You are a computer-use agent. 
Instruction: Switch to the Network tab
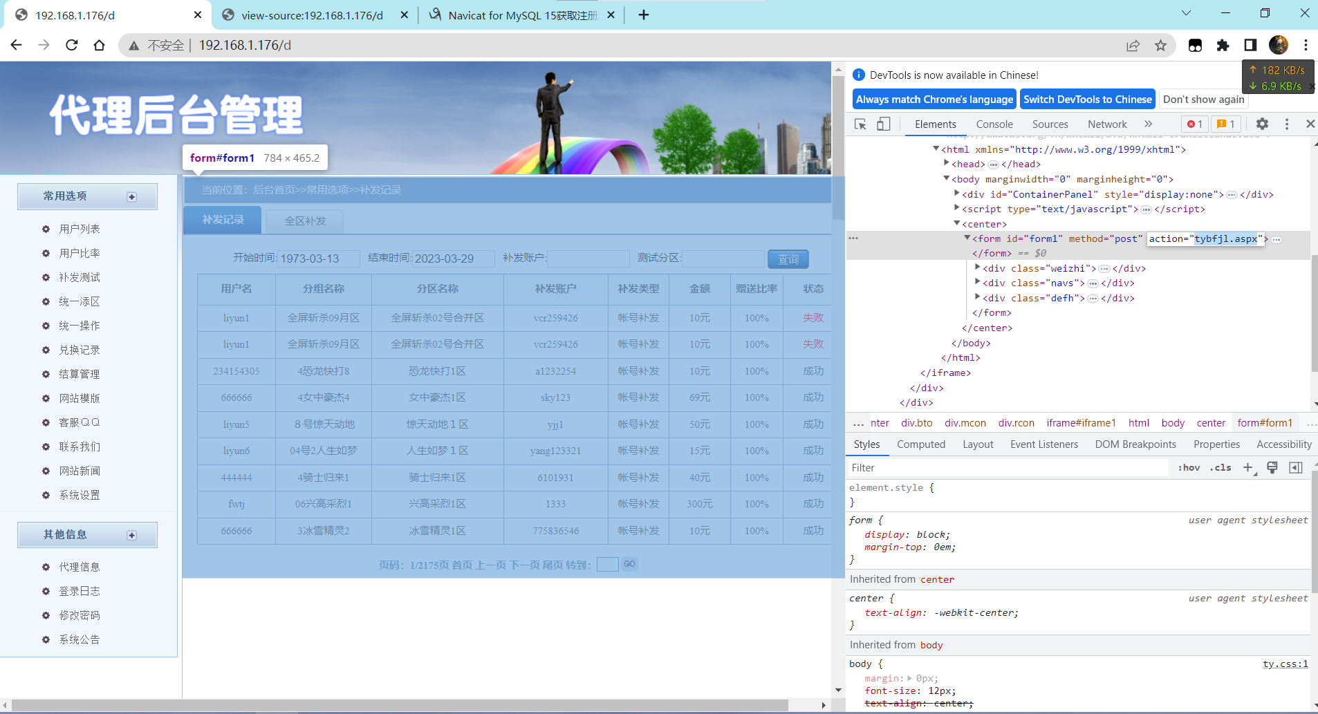click(1107, 124)
